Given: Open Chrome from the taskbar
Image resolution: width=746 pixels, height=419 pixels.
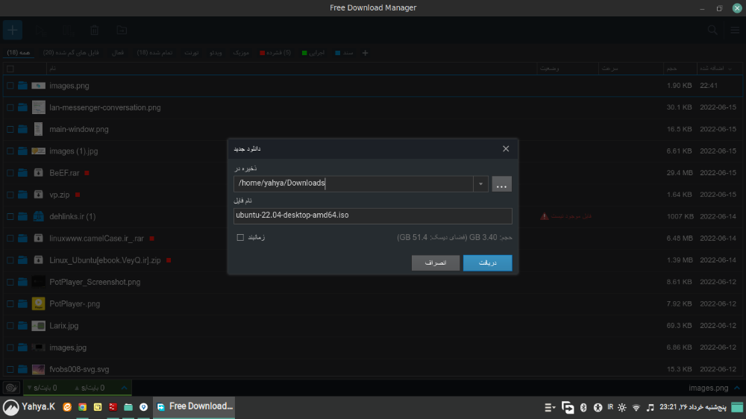Looking at the screenshot, I should tap(82, 407).
